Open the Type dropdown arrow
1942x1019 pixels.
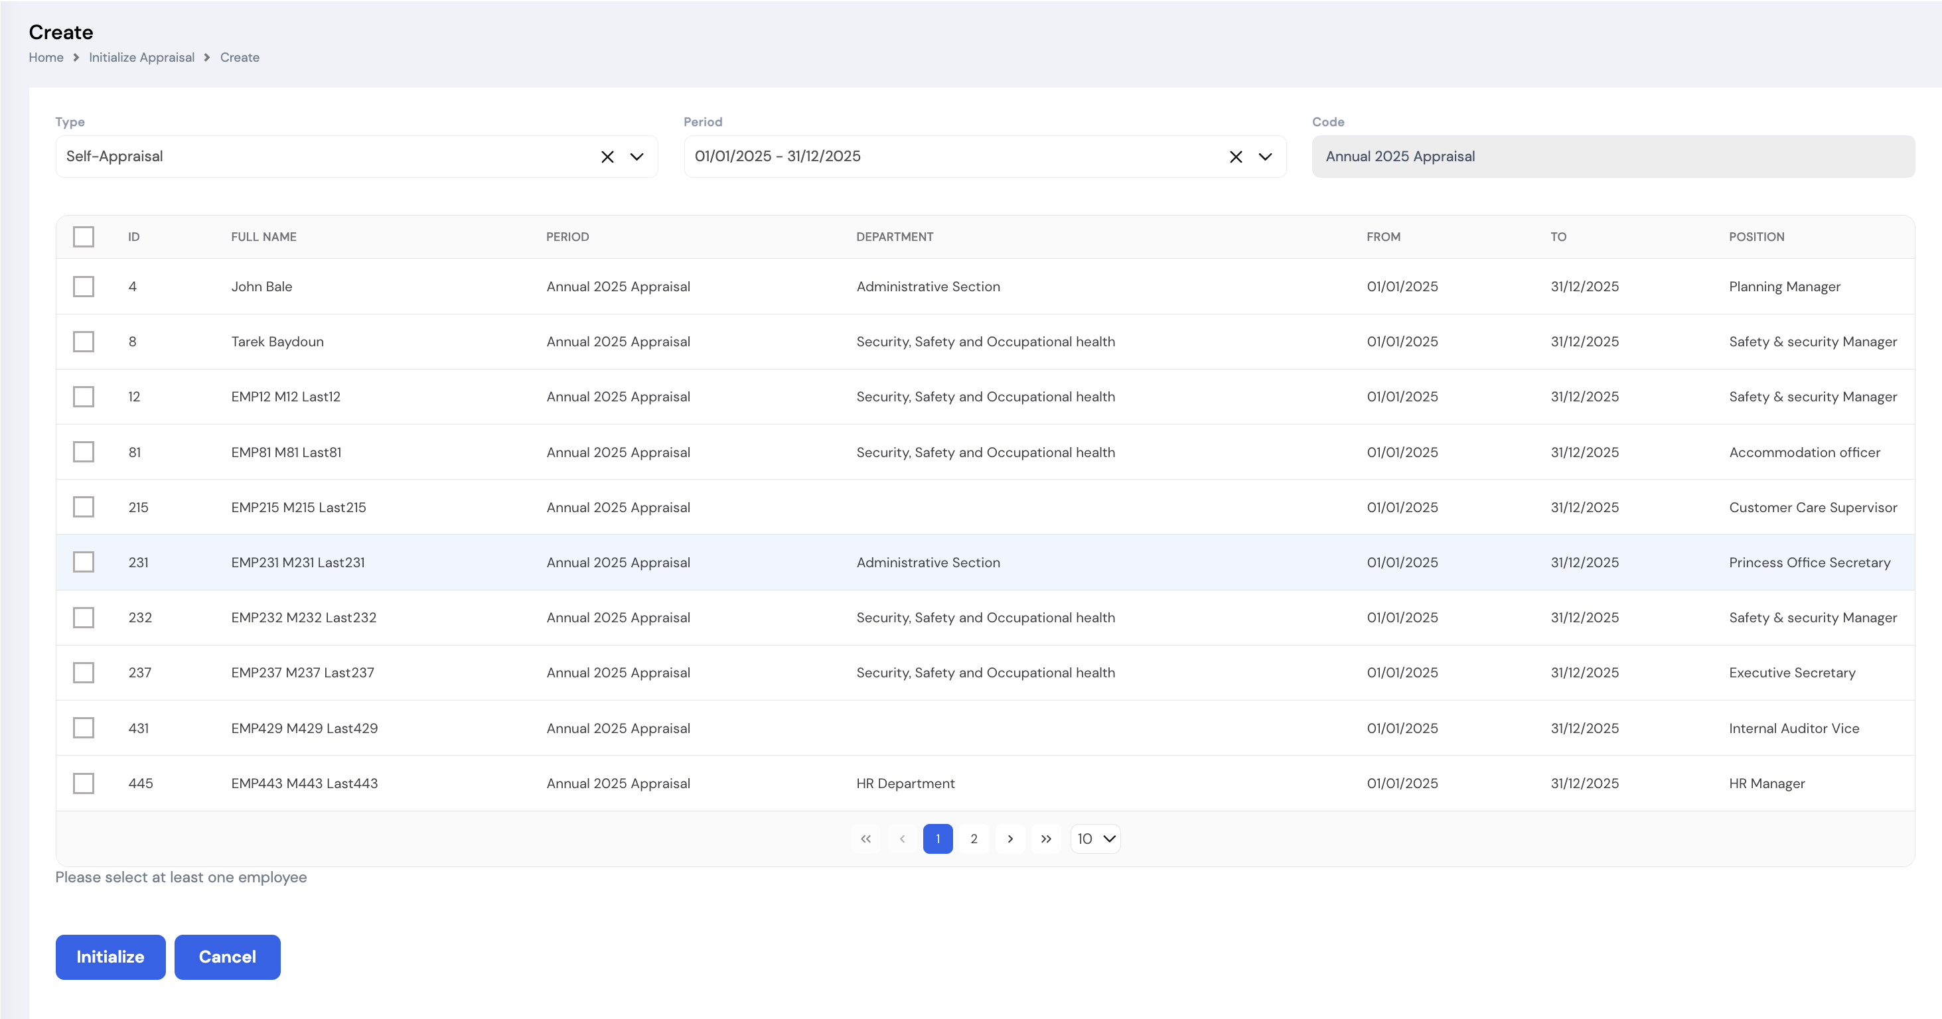[x=637, y=157]
